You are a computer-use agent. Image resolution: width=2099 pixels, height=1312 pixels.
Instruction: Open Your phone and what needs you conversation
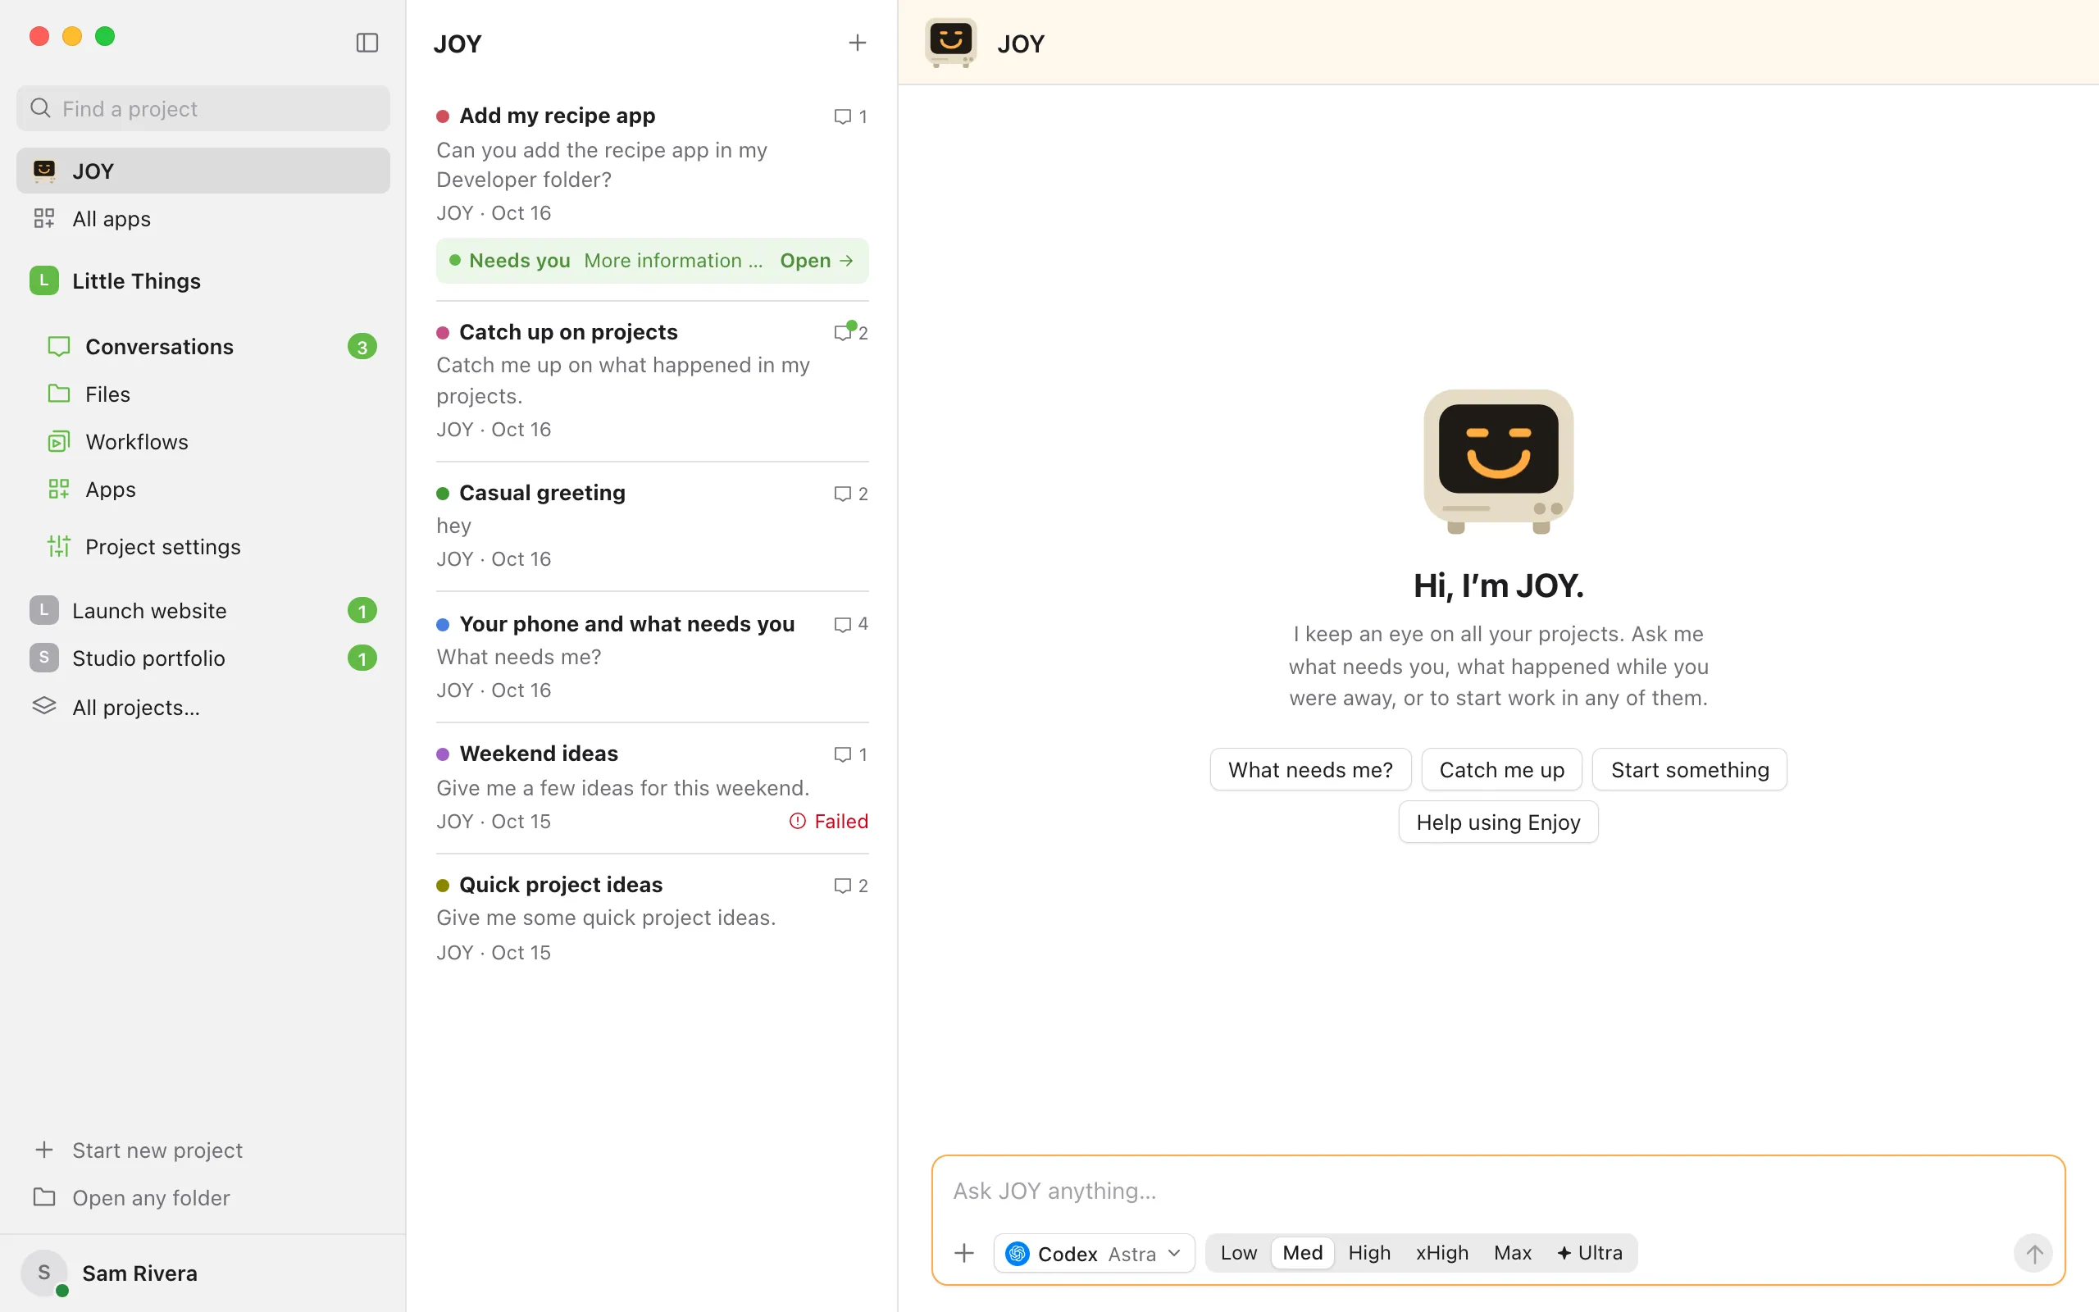(653, 657)
